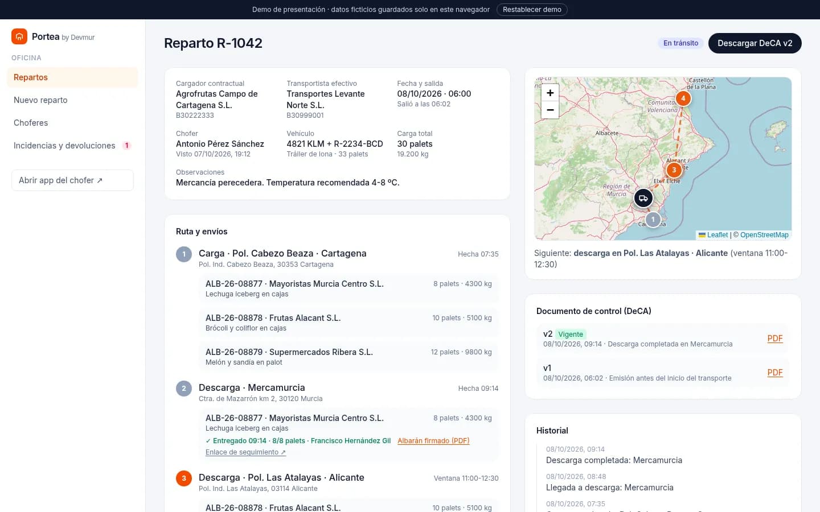Open Incidencias y devoluciones
820x512 pixels.
click(72, 146)
